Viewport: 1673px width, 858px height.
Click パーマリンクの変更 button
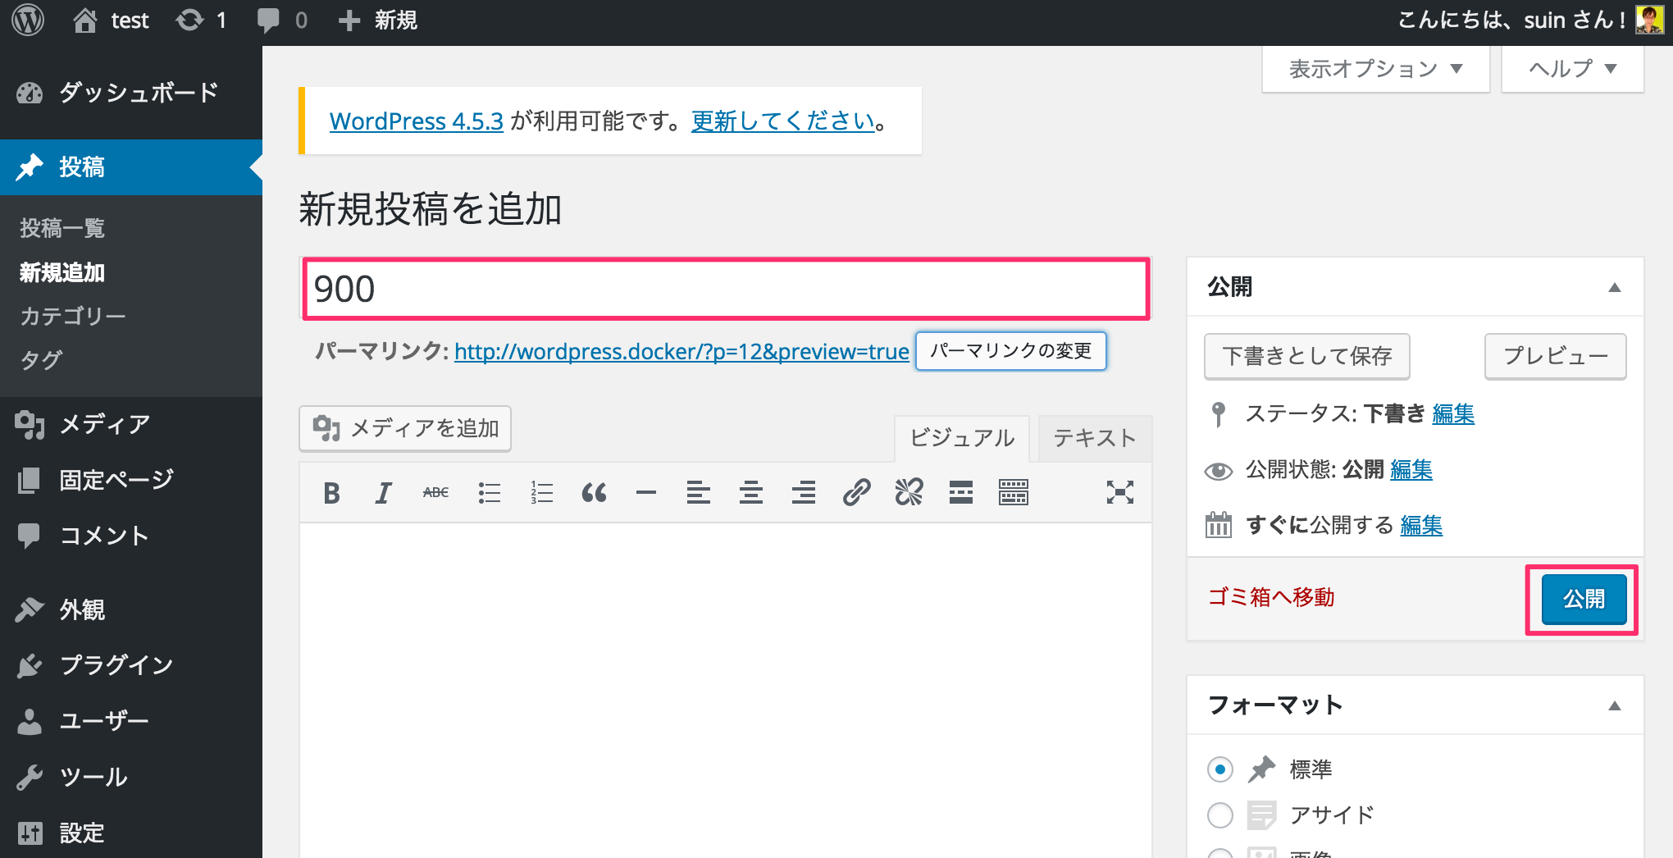point(1010,351)
